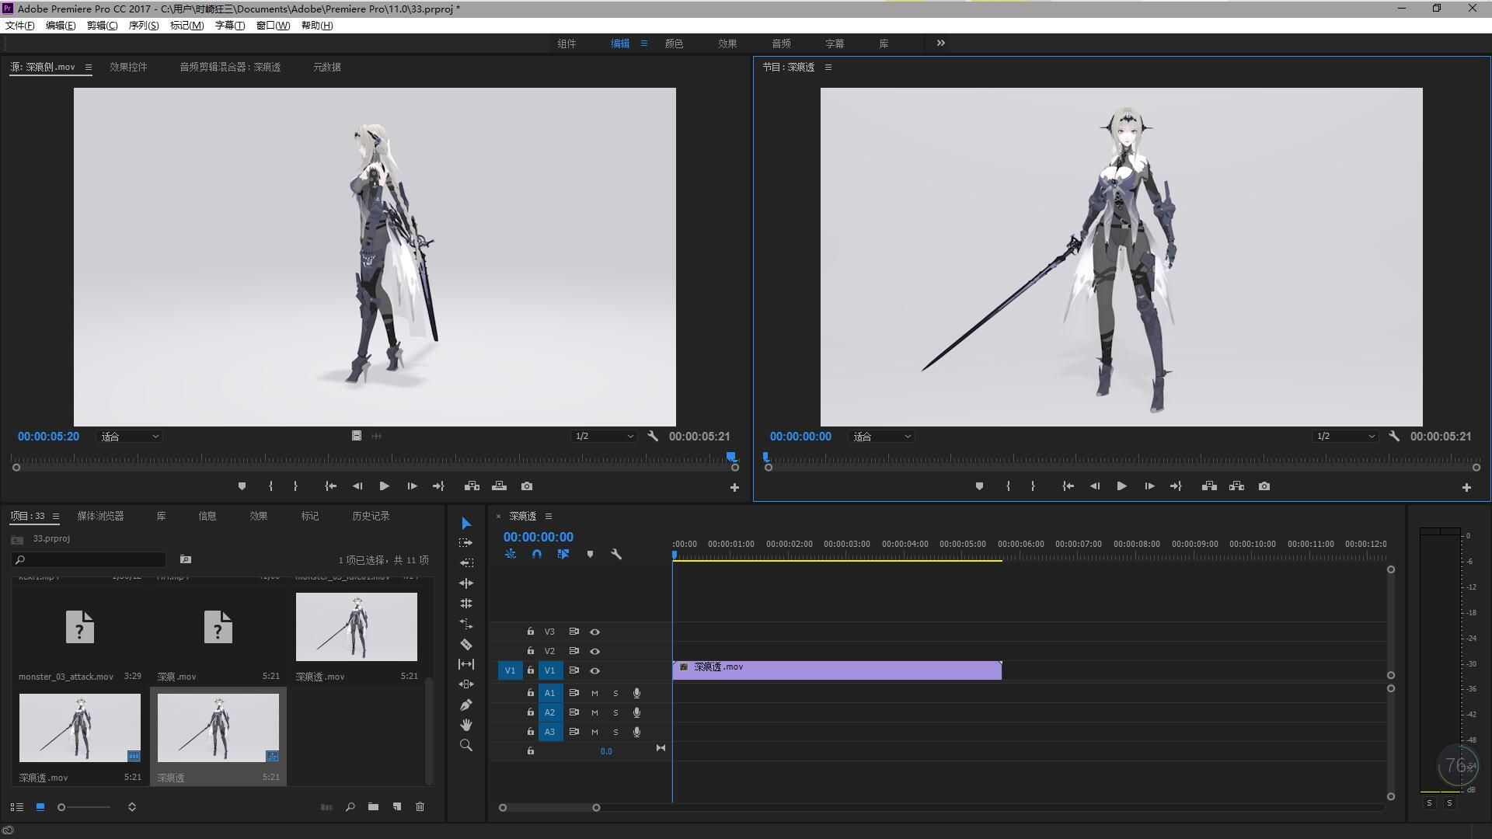1492x839 pixels.
Task: Click Insert button in Source monitor
Action: click(x=472, y=486)
